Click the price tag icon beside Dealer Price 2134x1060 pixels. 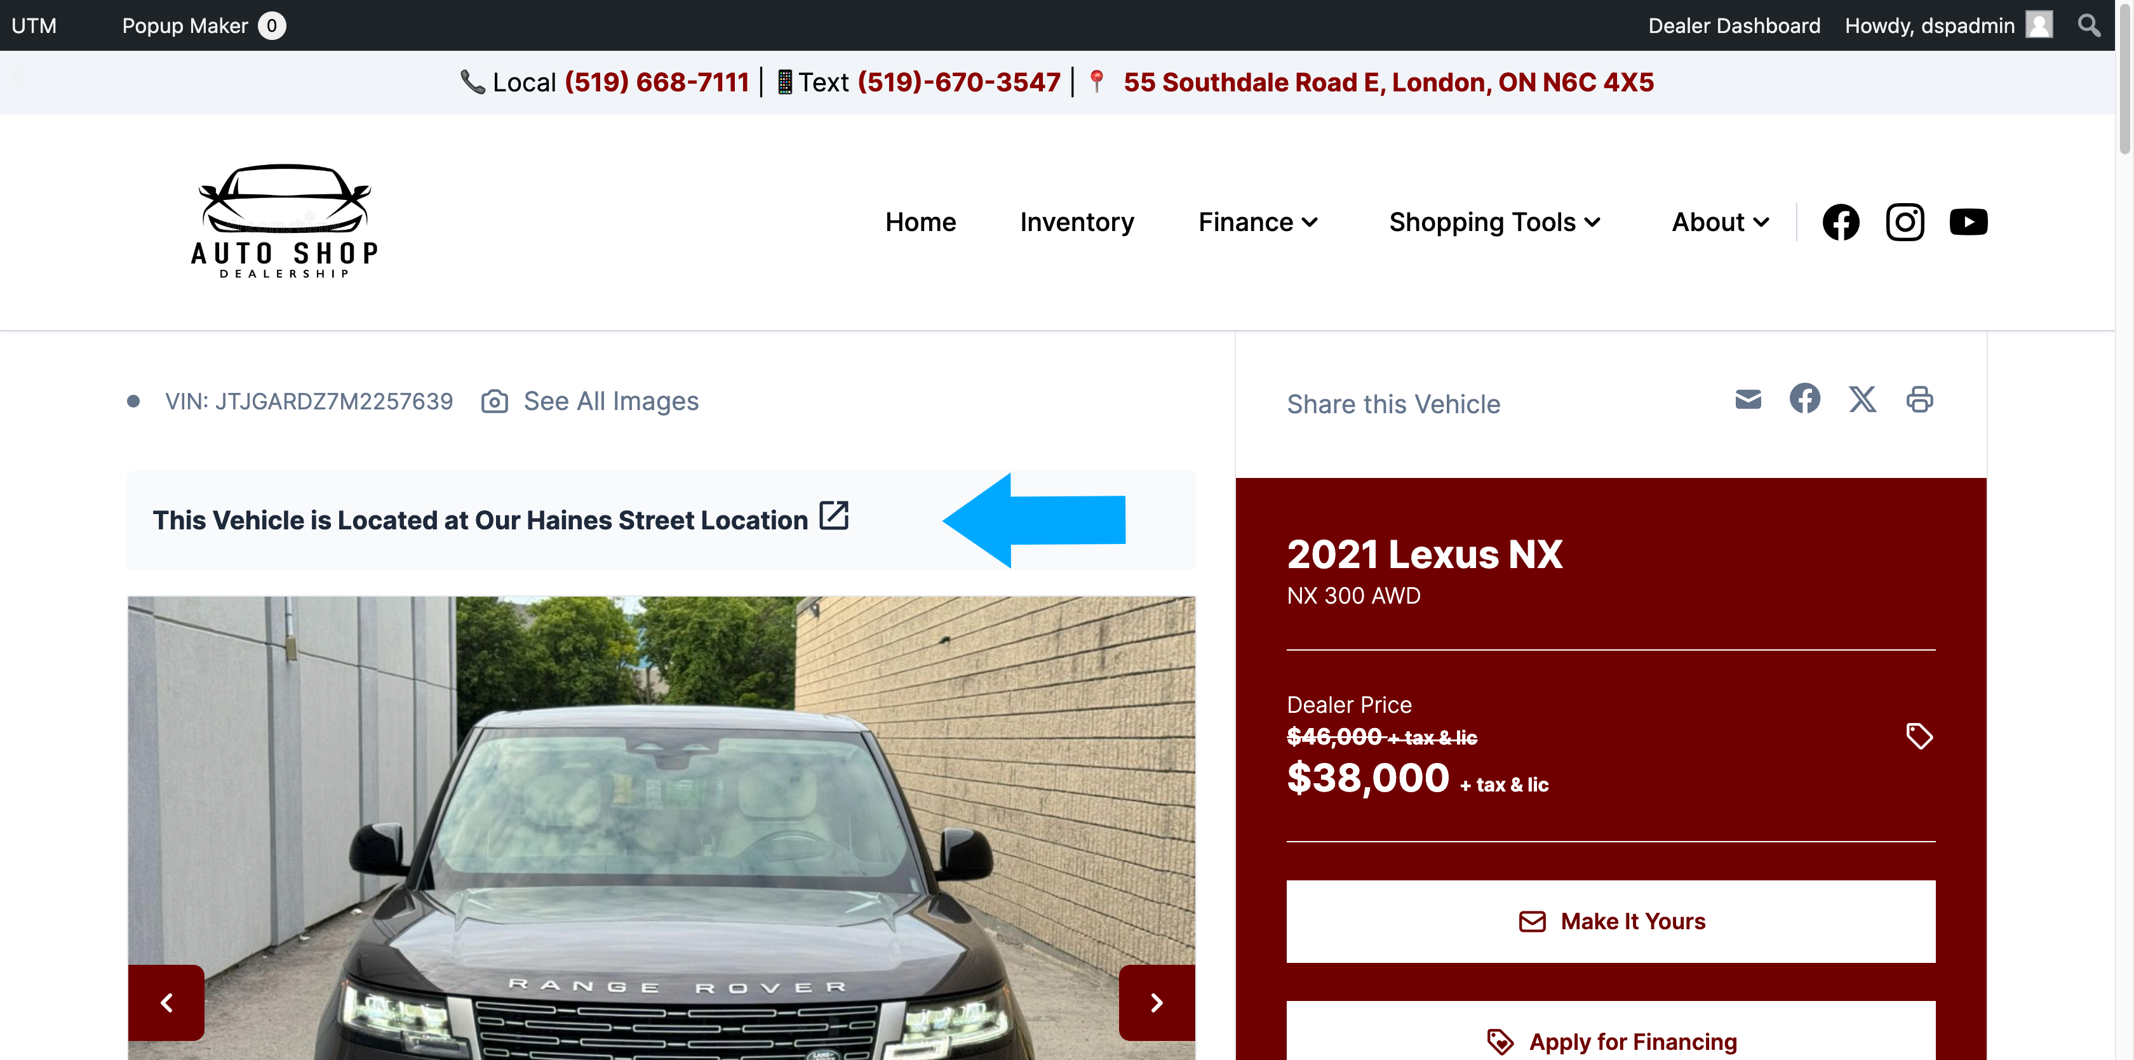click(1919, 736)
